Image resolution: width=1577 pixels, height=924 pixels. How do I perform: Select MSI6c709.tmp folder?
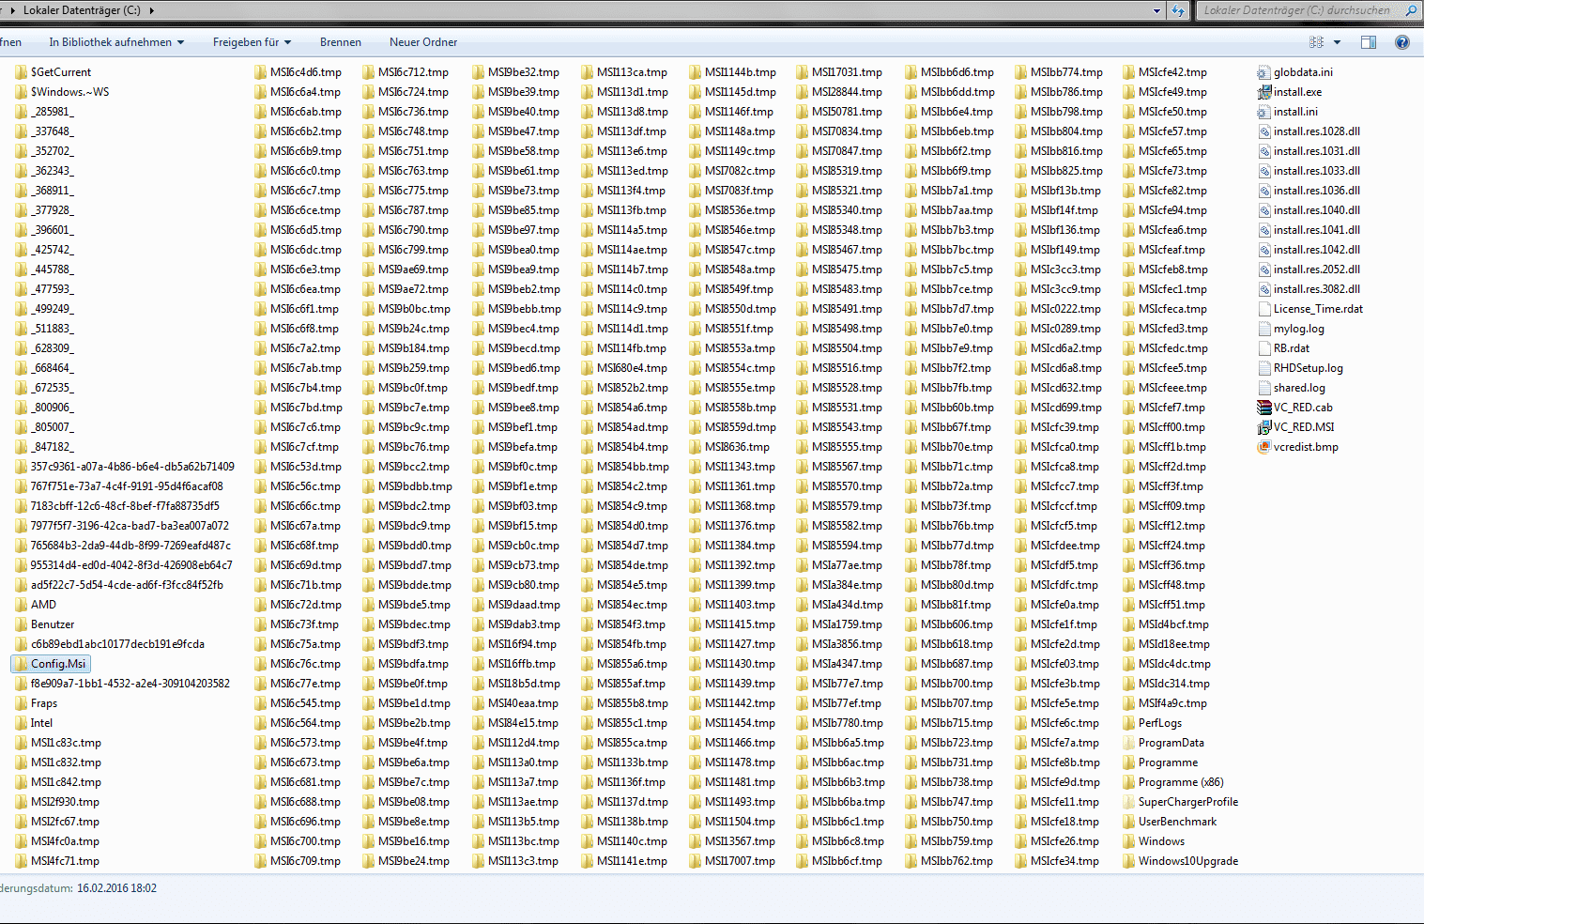tap(298, 861)
